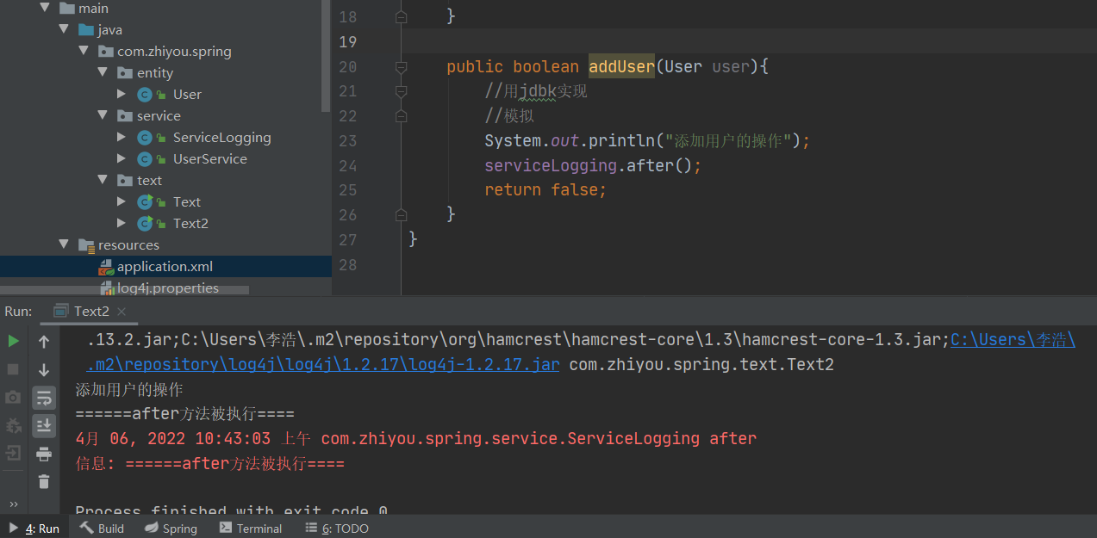Image resolution: width=1097 pixels, height=538 pixels.
Task: Click the Exit icon in Run toolbar
Action: (13, 453)
